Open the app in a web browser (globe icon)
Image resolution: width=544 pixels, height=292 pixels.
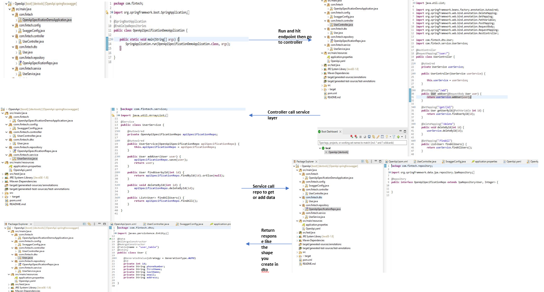point(365,137)
